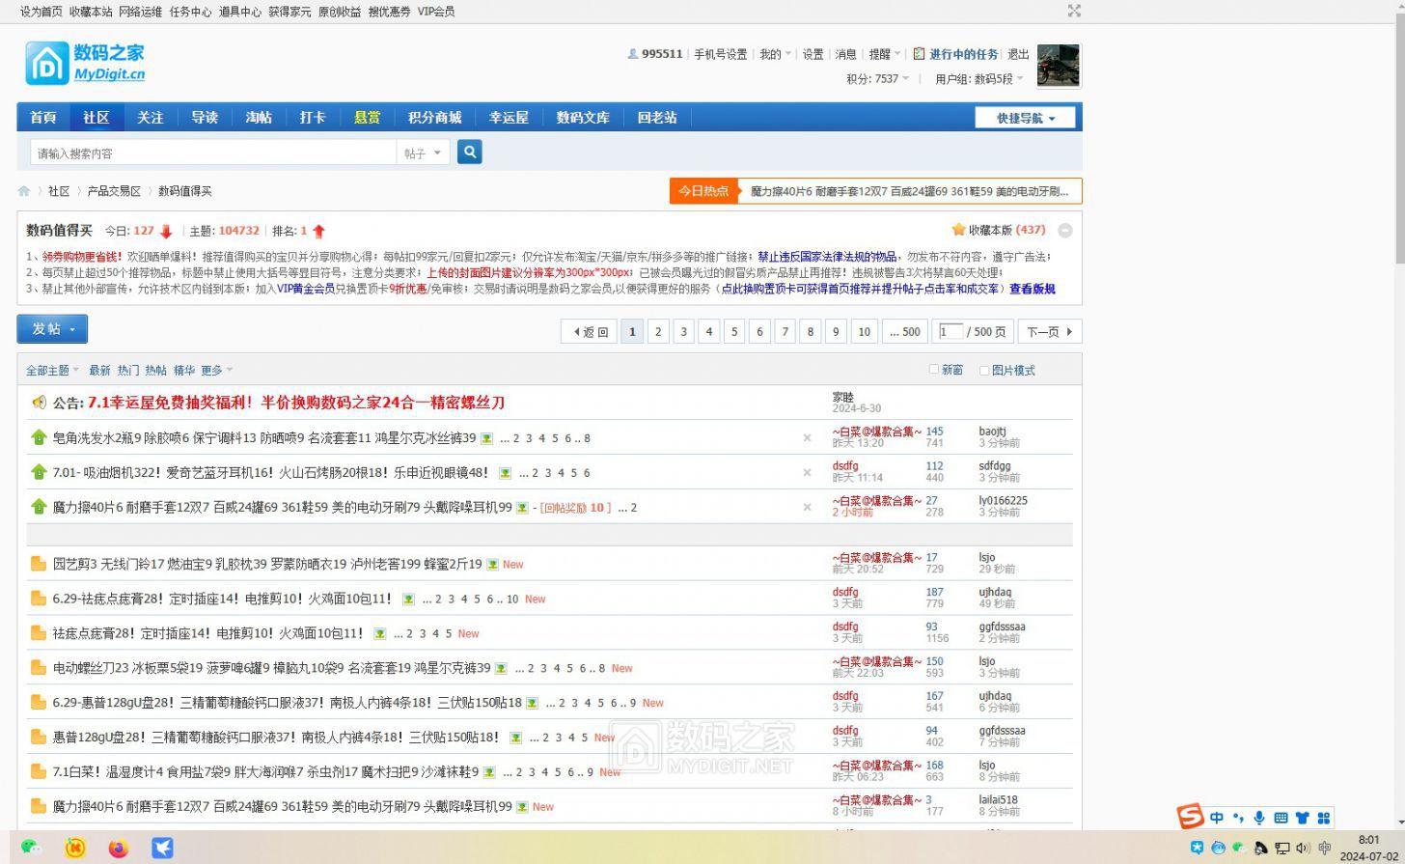1405x864 pixels.
Task: Click the home icon in breadcrumb
Action: (24, 191)
